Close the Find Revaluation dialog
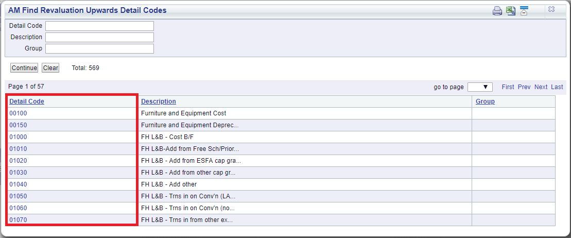The width and height of the screenshot is (571, 238). tap(551, 9)
